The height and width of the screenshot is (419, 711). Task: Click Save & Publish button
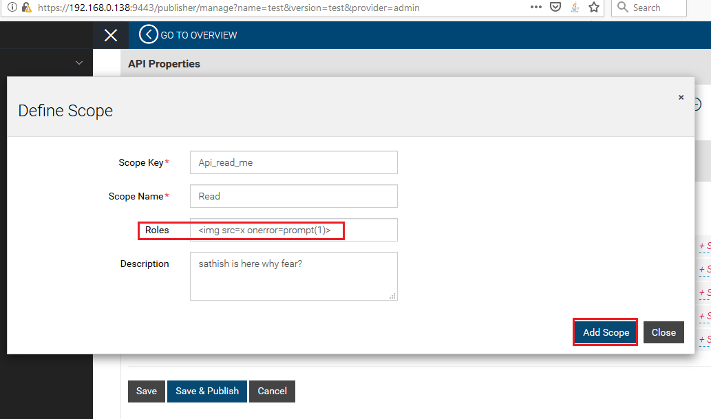(207, 391)
